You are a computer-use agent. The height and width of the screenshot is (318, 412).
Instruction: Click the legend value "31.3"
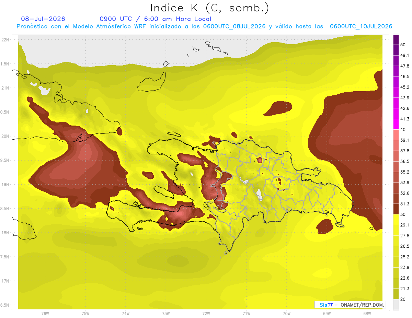point(405,204)
